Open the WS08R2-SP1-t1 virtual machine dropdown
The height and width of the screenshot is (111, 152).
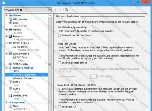pos(50,10)
